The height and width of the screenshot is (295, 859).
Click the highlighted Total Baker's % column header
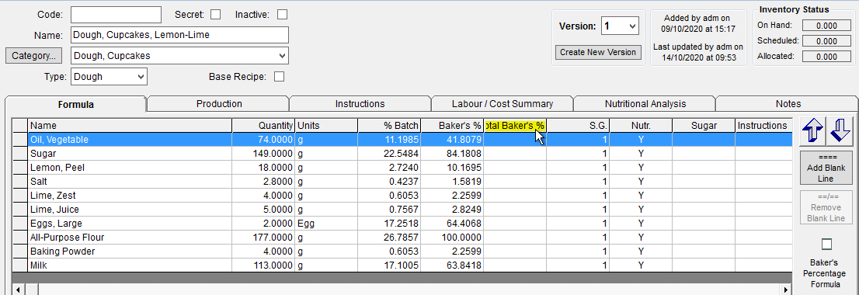[515, 126]
